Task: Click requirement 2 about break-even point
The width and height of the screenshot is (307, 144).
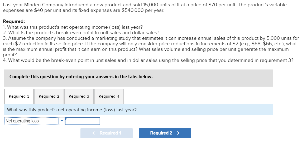Action: [81, 33]
